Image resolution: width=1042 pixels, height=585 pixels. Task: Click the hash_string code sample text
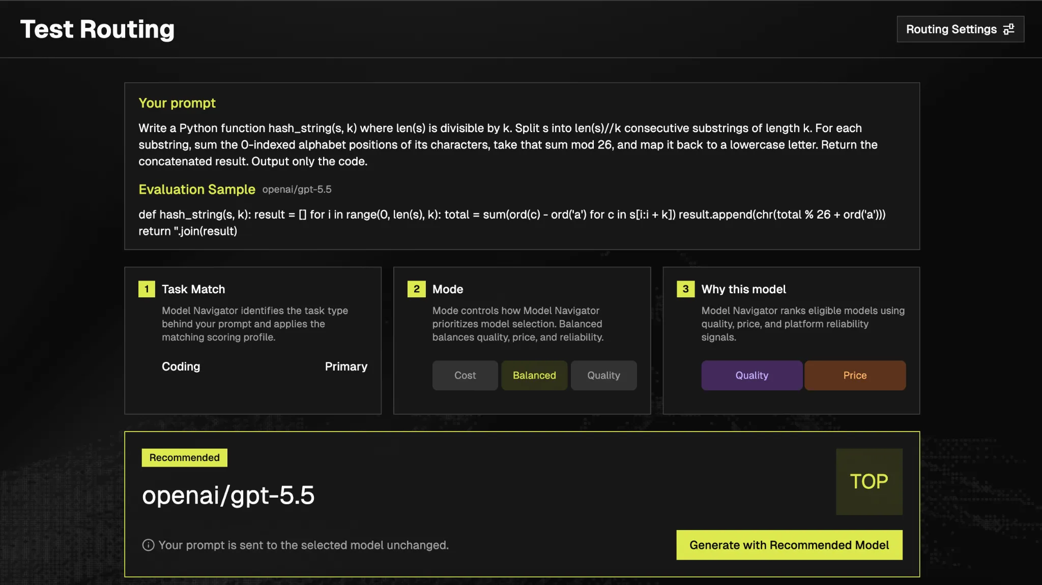pyautogui.click(x=512, y=223)
